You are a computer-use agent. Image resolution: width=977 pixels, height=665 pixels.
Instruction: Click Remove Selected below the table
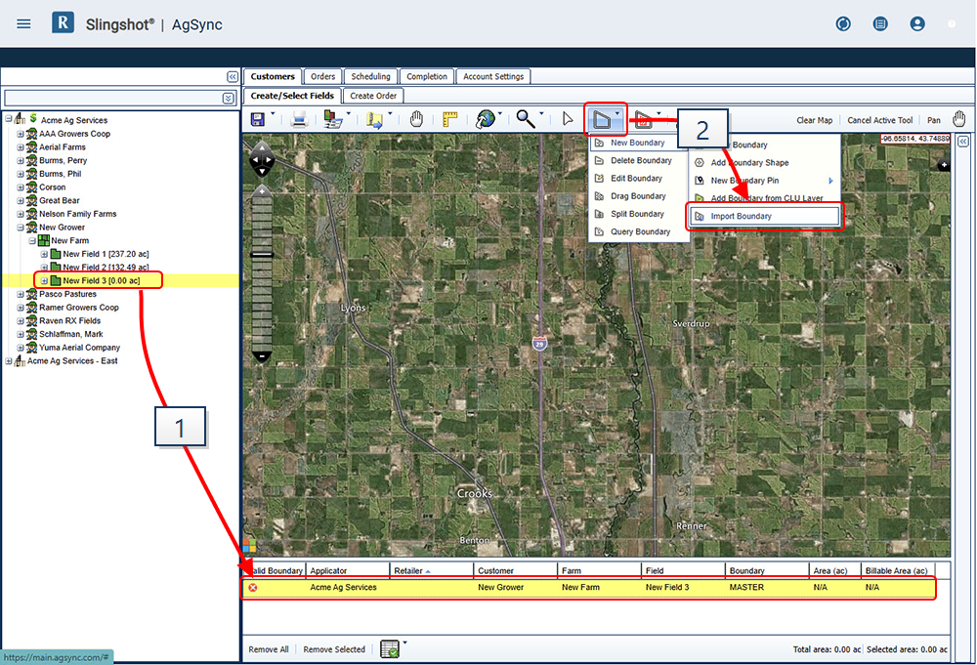(x=334, y=649)
